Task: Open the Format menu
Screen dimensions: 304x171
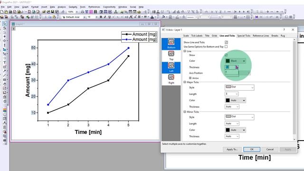Action: 35,7
